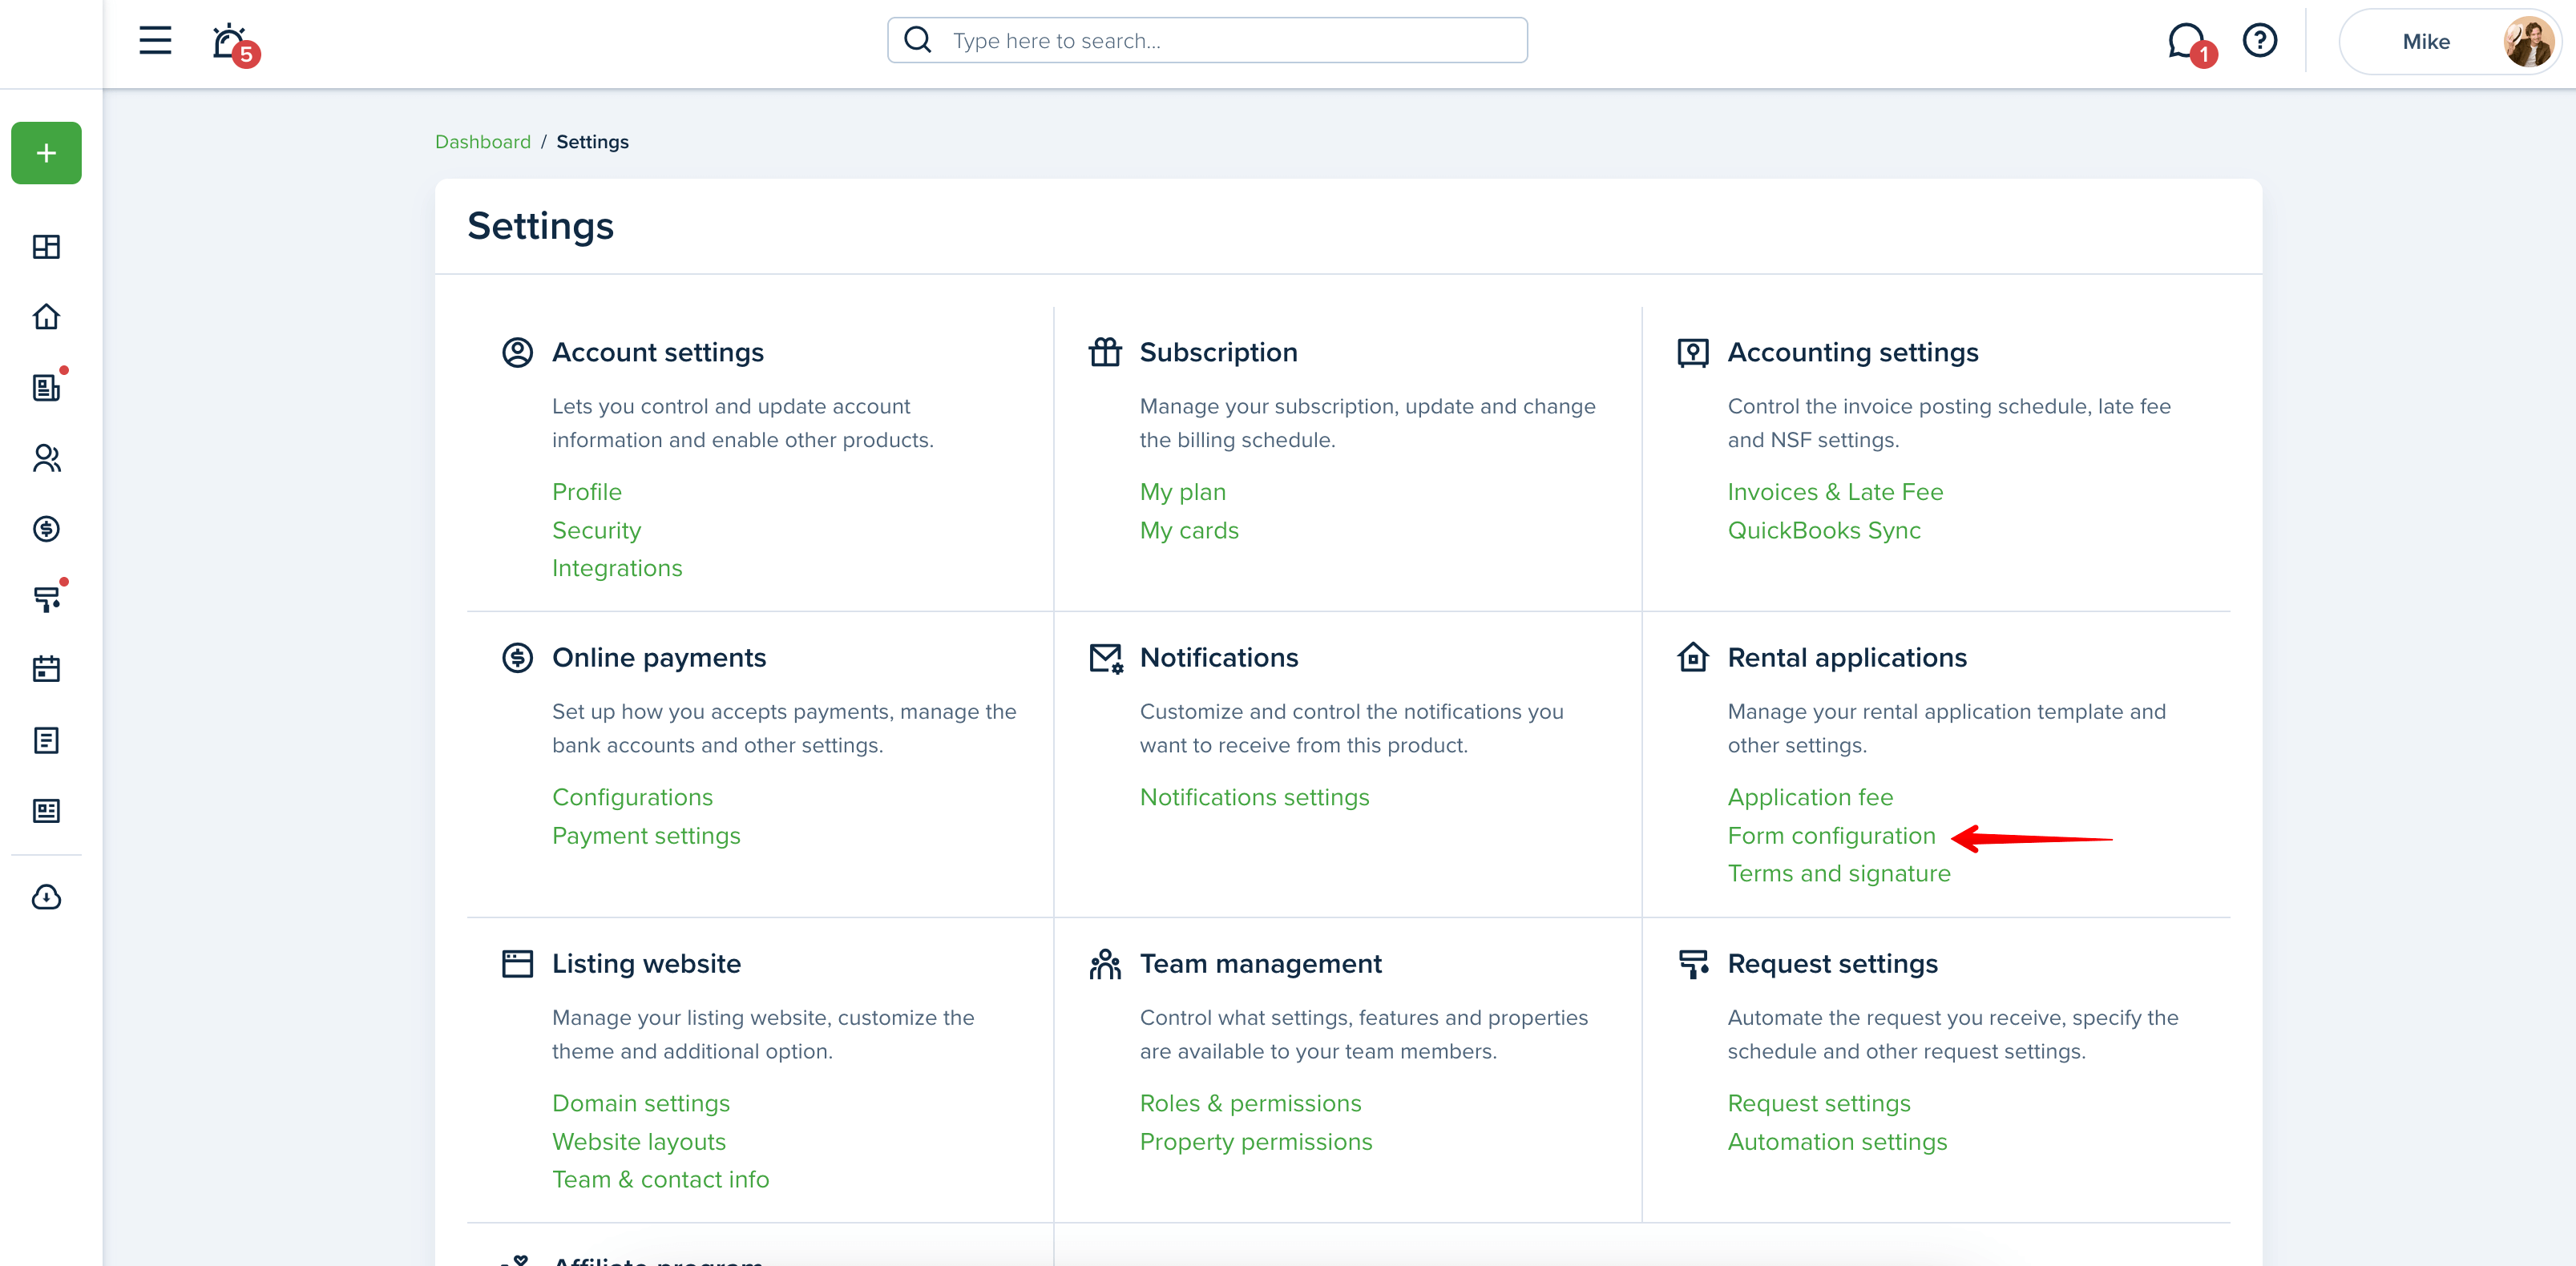
Task: Click the Team management people icon
Action: pyautogui.click(x=1105, y=963)
